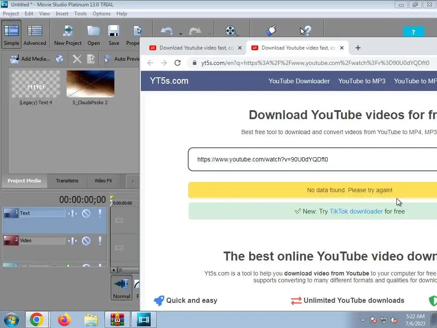Viewport: 437px width, 328px height.
Task: Switch to the Transitions tab
Action: pos(67,181)
